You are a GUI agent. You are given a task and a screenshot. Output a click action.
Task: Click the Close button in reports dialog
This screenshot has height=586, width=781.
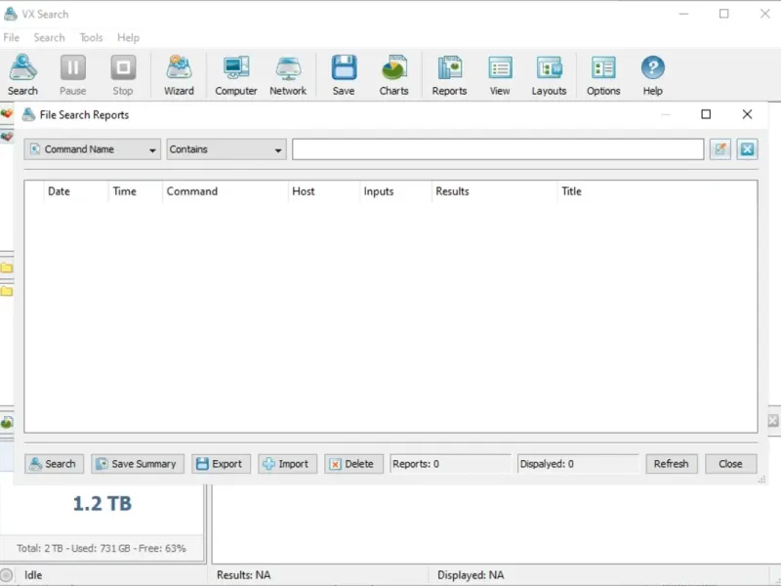coord(730,464)
